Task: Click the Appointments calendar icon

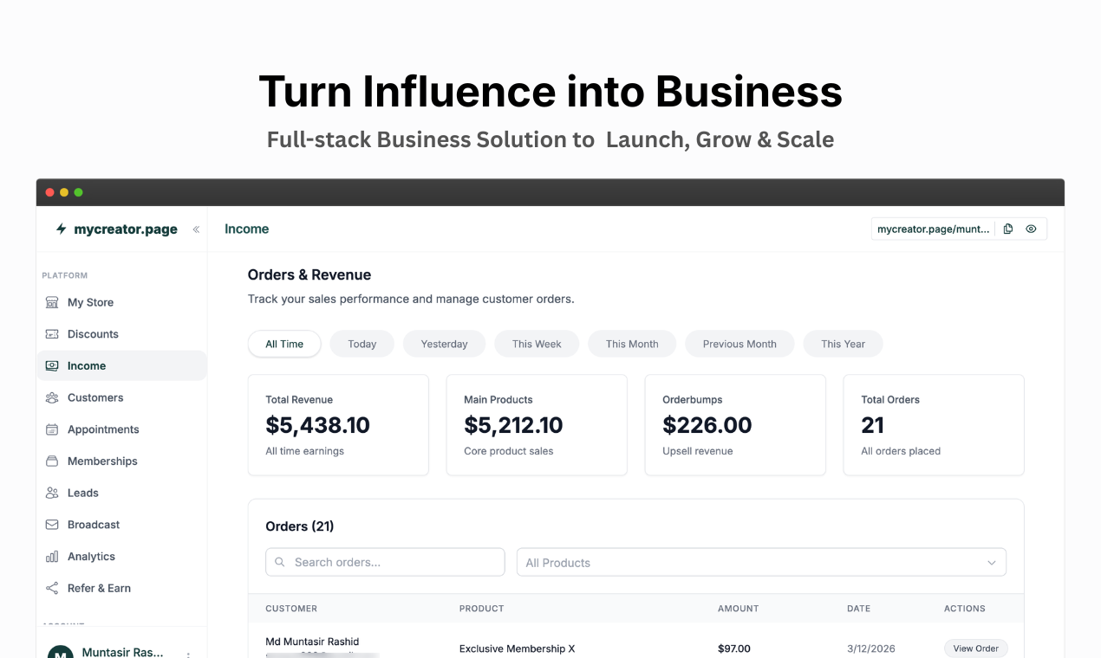Action: tap(52, 429)
